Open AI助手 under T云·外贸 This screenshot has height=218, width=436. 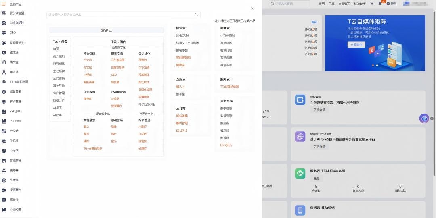coord(58,115)
